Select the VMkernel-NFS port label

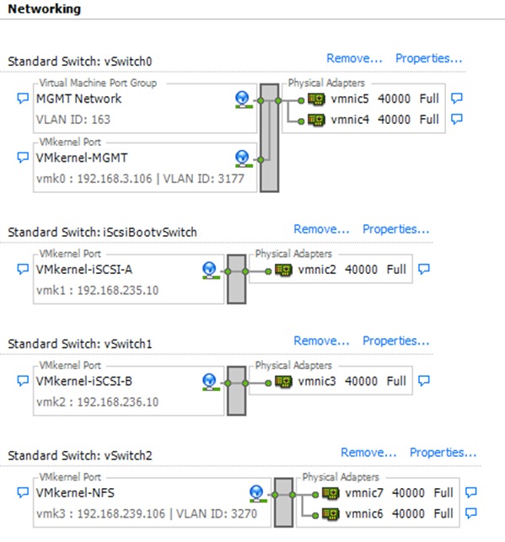click(75, 492)
